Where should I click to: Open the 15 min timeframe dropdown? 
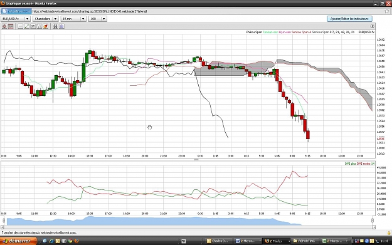coord(73,19)
